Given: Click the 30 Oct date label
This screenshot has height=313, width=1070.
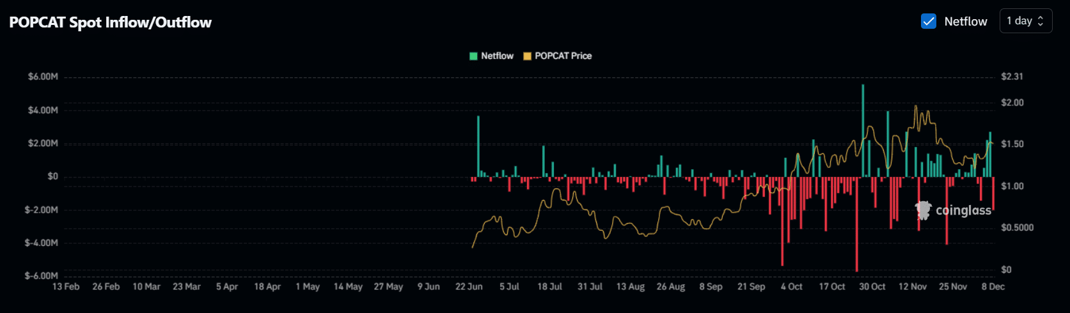Looking at the screenshot, I should click(x=872, y=286).
